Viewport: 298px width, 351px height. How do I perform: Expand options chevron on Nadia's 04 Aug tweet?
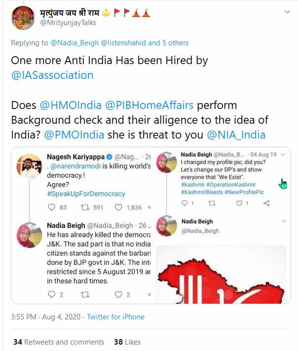coord(283,154)
